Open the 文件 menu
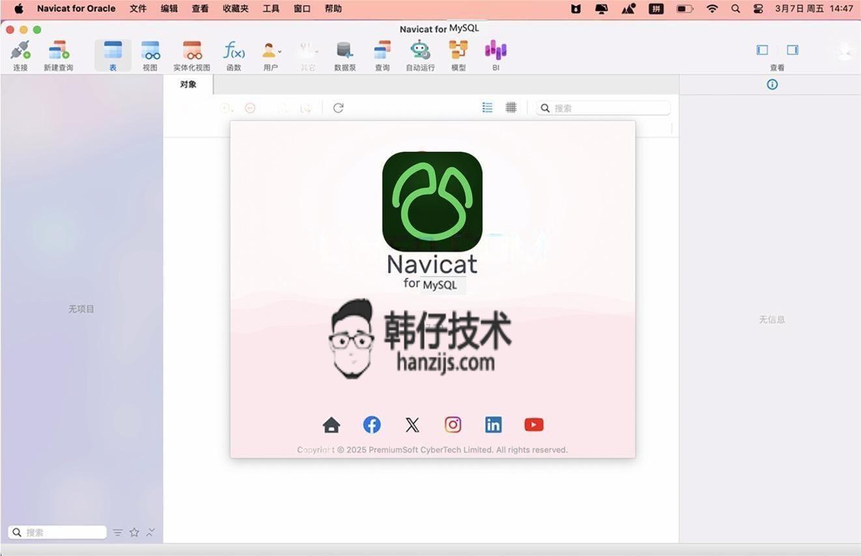Screen dimensions: 861x556 tap(138, 9)
